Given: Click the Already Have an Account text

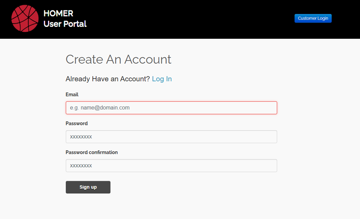Looking at the screenshot, I should click(x=108, y=79).
